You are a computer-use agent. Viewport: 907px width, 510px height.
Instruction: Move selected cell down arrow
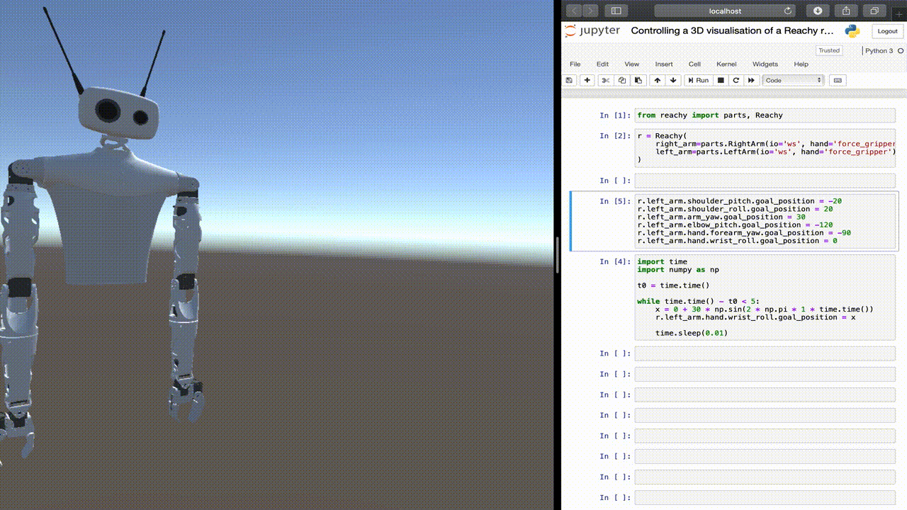click(674, 80)
